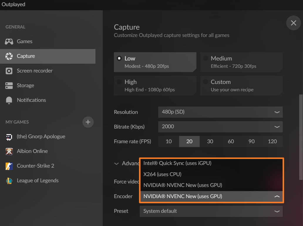The height and width of the screenshot is (226, 303).
Task: Collapse the Advanced section chevron
Action: click(116, 163)
